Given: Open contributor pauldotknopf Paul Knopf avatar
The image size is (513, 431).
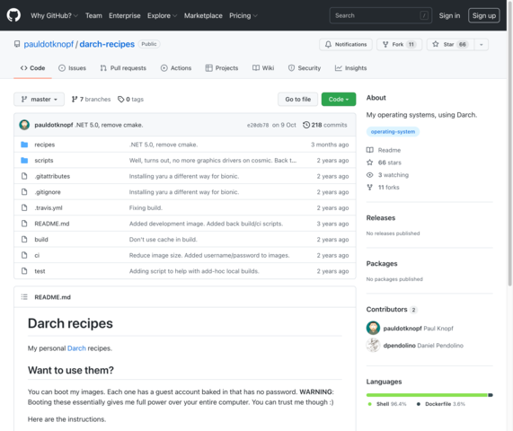Looking at the screenshot, I should coord(373,328).
